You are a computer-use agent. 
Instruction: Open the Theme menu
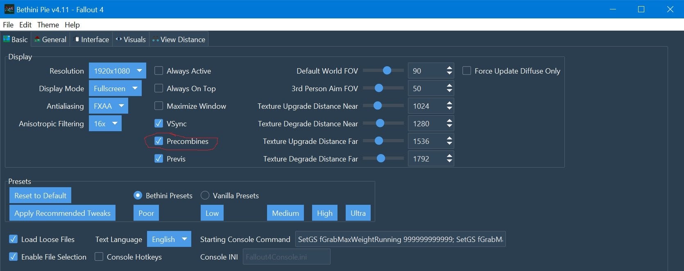(48, 25)
